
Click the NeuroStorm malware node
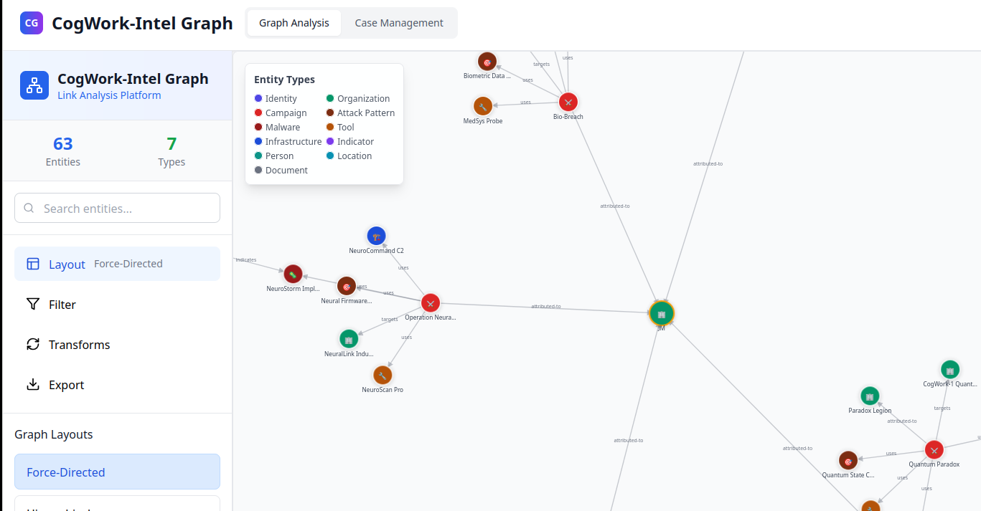click(293, 274)
